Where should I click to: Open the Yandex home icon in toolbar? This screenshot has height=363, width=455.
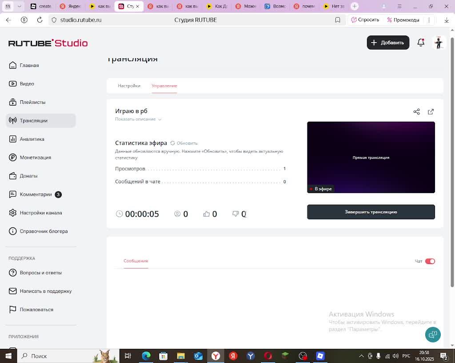(x=24, y=20)
